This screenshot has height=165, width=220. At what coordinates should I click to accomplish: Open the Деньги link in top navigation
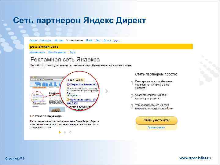(x=107, y=40)
